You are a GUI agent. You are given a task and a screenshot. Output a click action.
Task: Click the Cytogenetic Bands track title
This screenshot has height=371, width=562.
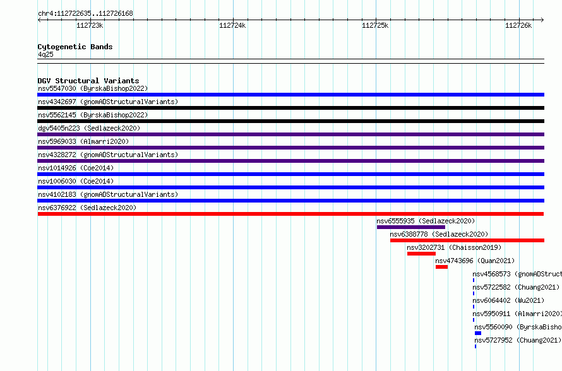pyautogui.click(x=75, y=47)
